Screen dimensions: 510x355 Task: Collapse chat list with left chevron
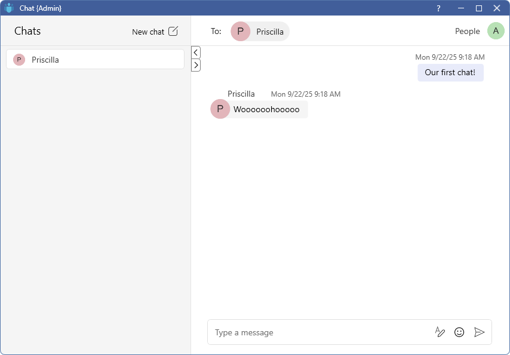pyautogui.click(x=196, y=53)
